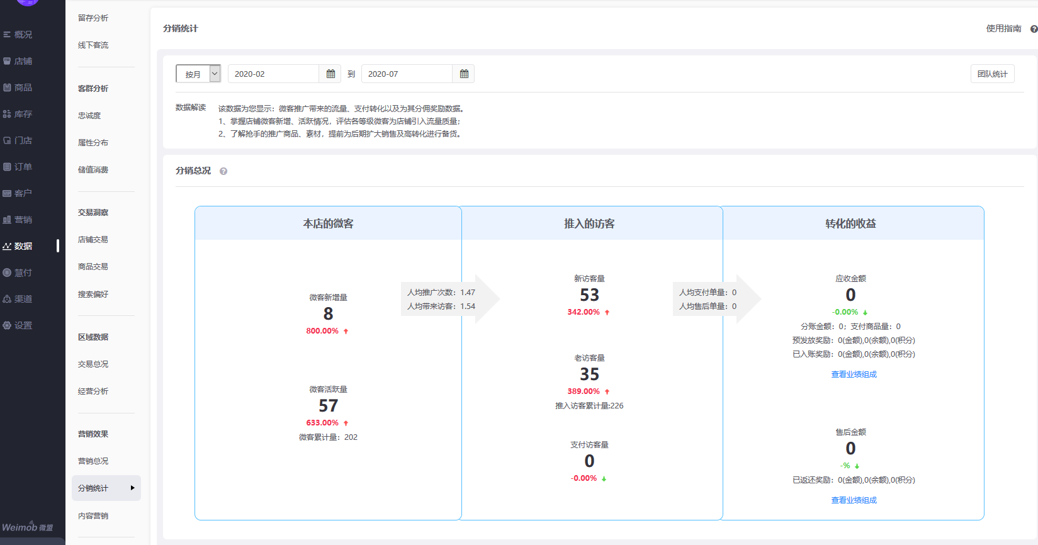Open 查看业绩组成 link under 应收金额
The image size is (1038, 545).
854,374
